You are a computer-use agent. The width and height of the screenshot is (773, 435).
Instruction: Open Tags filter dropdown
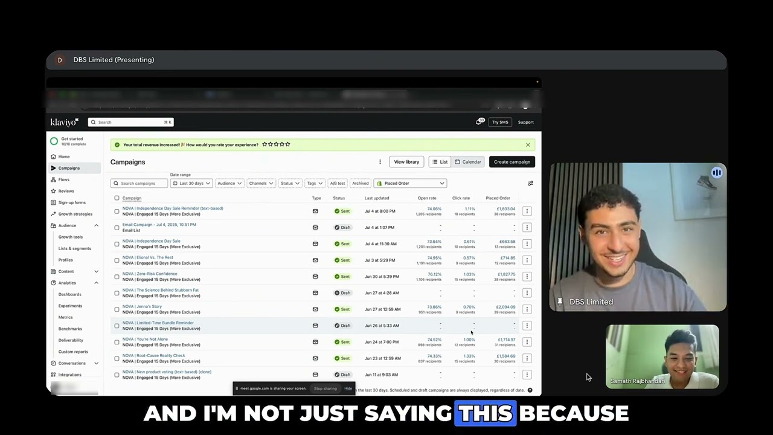(315, 183)
